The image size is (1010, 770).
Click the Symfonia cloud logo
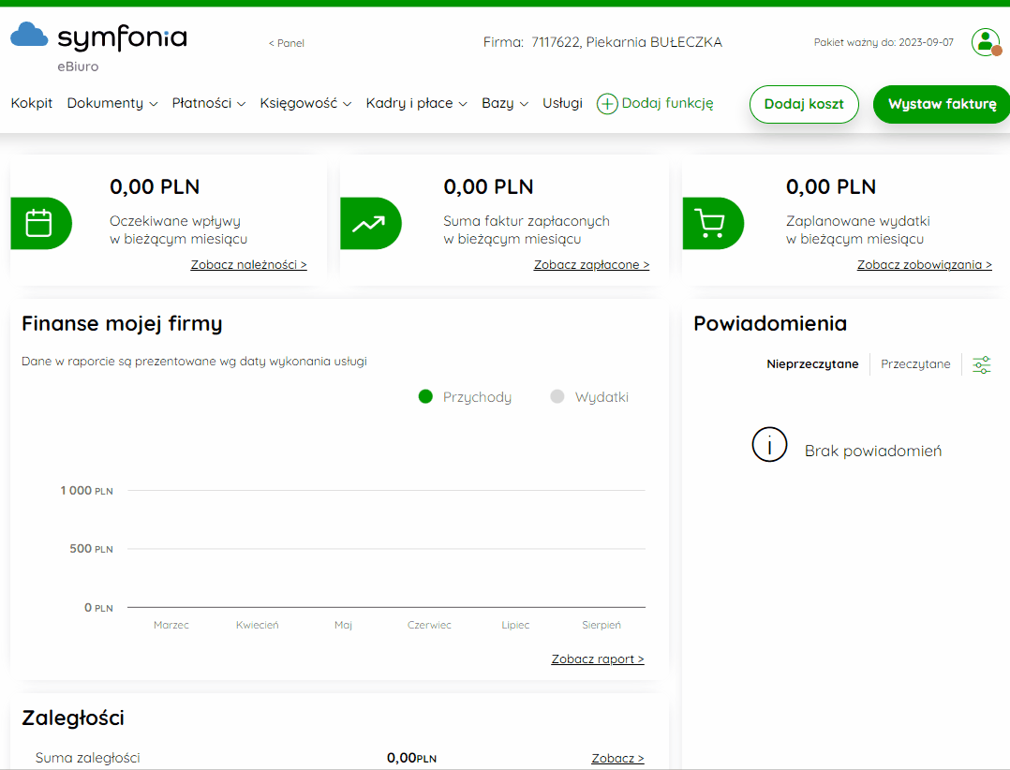click(29, 35)
